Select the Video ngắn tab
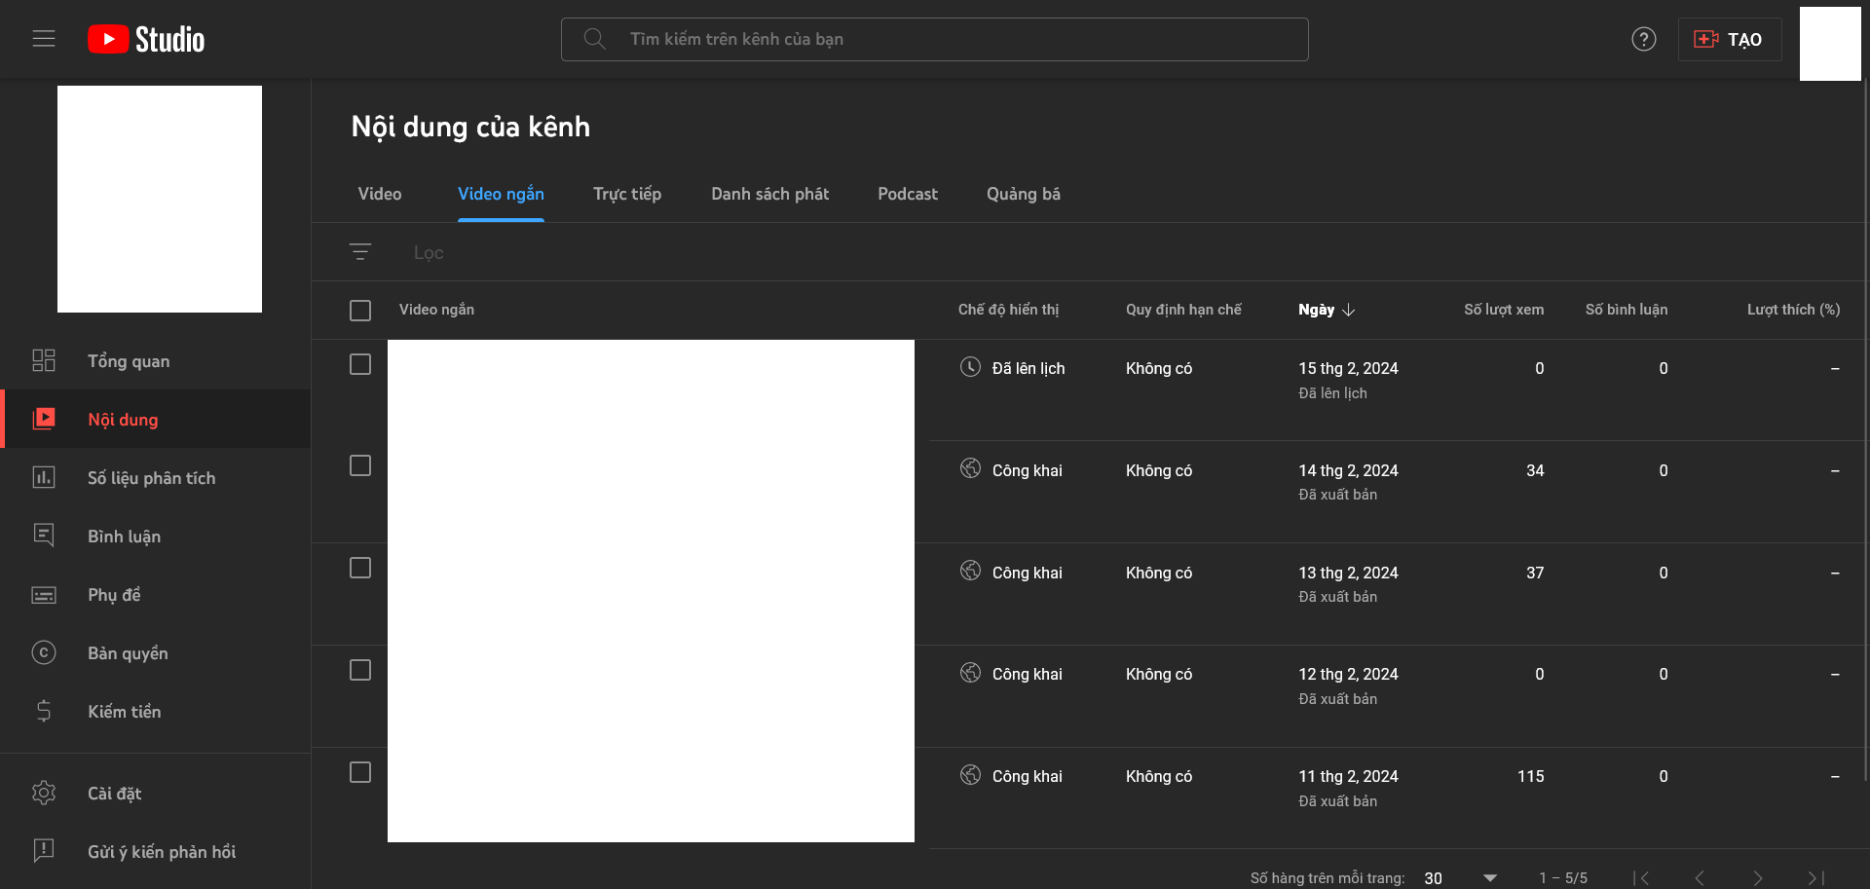Viewport: 1870px width, 889px height. (501, 194)
